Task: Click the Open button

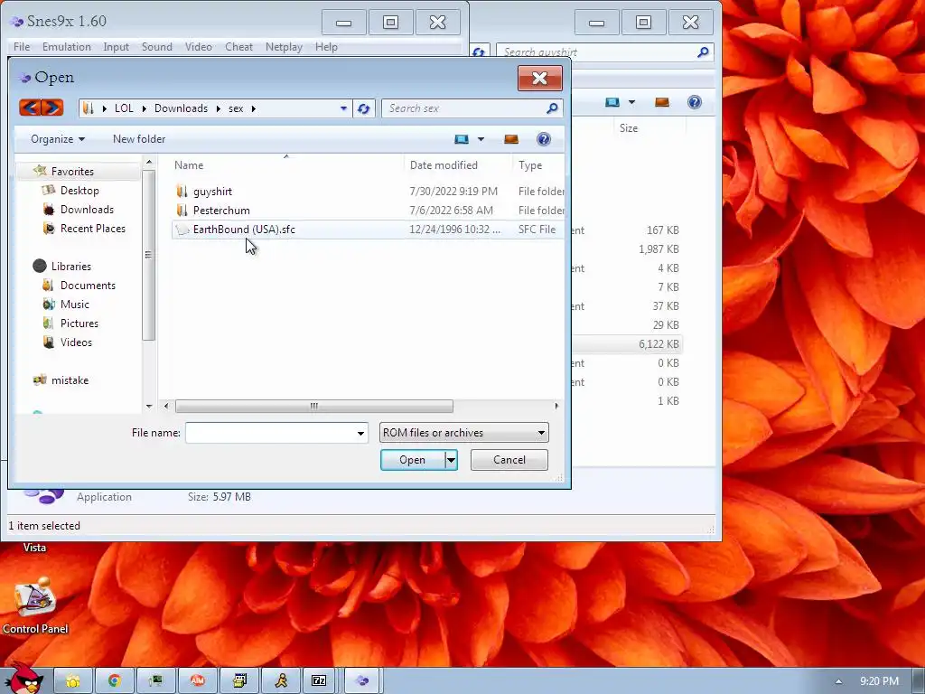Action: click(412, 460)
